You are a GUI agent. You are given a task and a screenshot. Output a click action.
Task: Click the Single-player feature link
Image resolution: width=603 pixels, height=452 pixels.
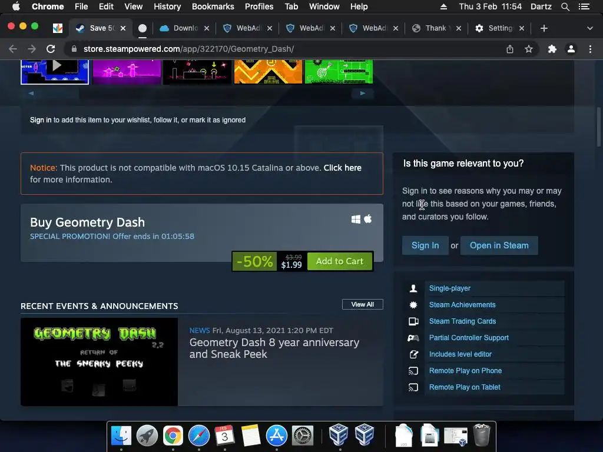pos(449,288)
